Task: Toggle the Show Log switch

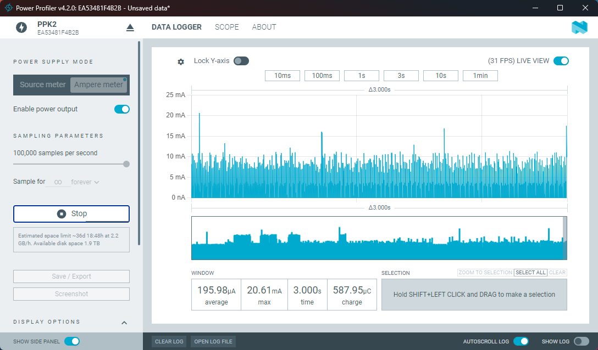Action: tap(581, 341)
